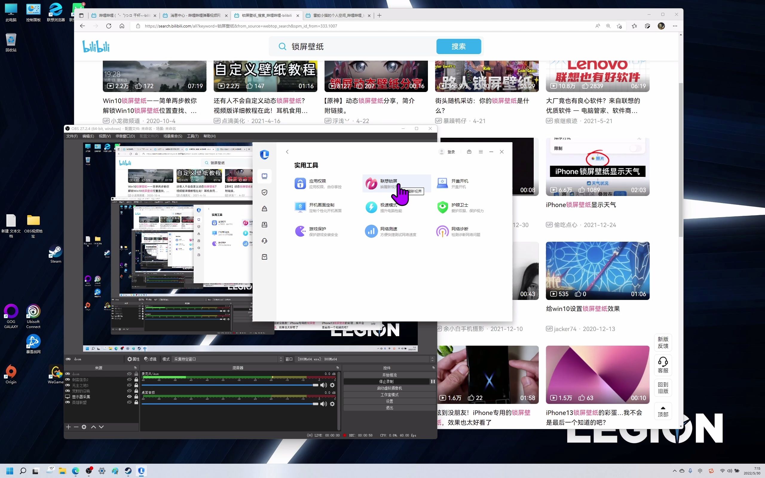Toggle lock on 刺客信条2 source
Screen dimensions: 765x478
pyautogui.click(x=136, y=379)
